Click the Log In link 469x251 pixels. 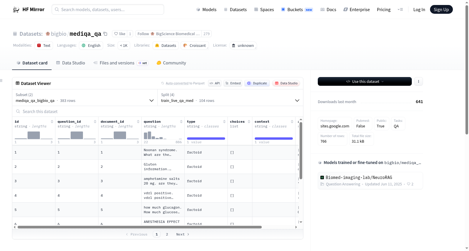tap(419, 10)
